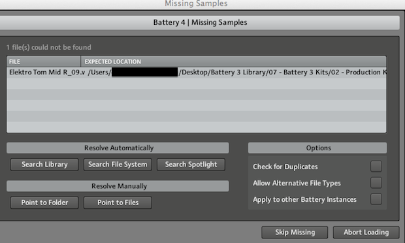Select the Elektro Tom Mid R_09 file row
This screenshot has height=243, width=405.
coord(197,73)
